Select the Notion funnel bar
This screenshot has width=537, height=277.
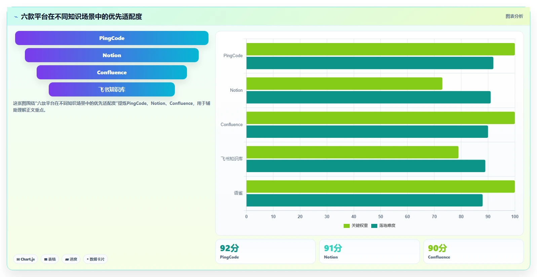[112, 55]
